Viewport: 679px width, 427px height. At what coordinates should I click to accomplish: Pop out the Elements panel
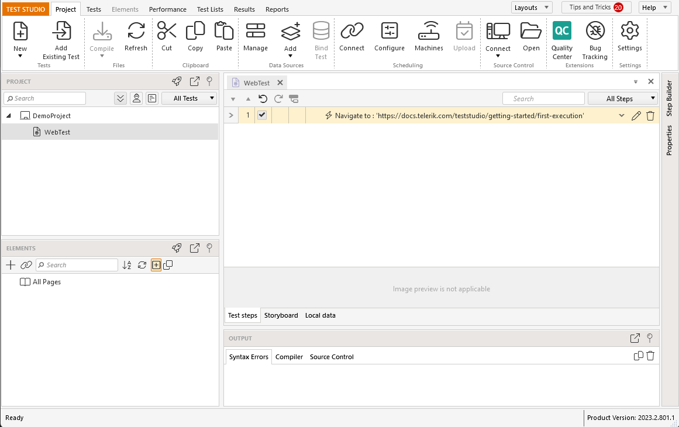pyautogui.click(x=195, y=247)
